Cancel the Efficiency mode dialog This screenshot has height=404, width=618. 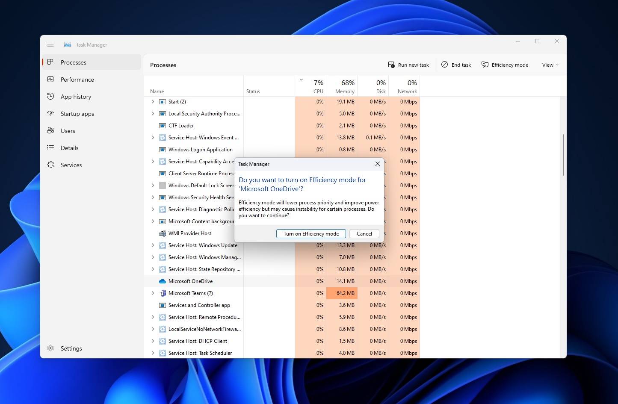point(364,233)
